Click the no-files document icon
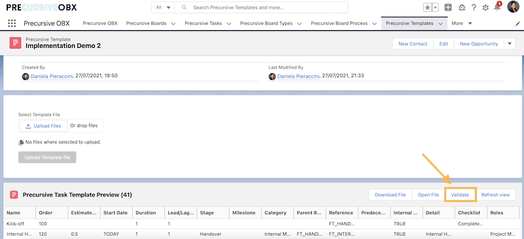The width and height of the screenshot is (524, 239). tap(22, 142)
